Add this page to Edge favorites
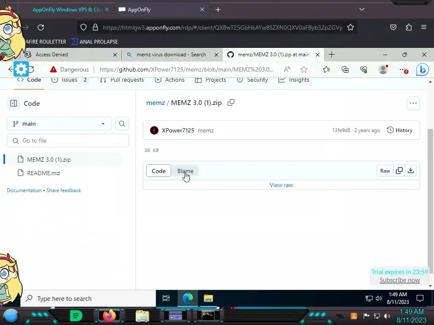Viewport: 434px width, 325px height. pyautogui.click(x=304, y=69)
